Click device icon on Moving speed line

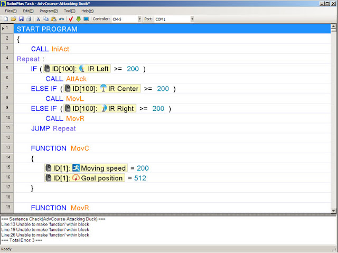(49, 168)
